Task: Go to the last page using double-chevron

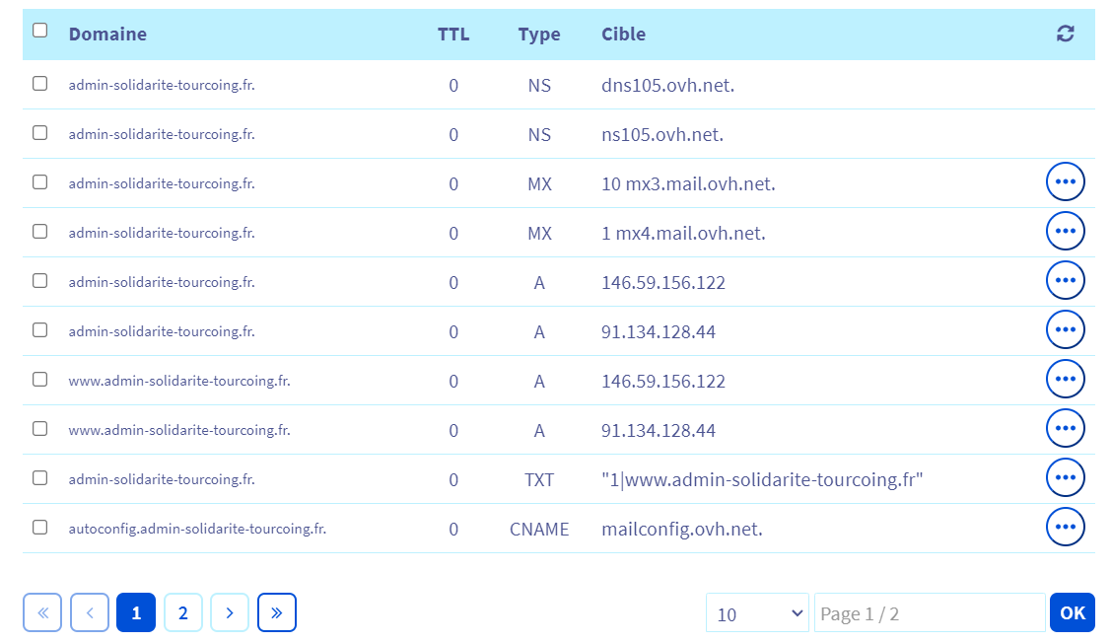Action: (x=277, y=613)
